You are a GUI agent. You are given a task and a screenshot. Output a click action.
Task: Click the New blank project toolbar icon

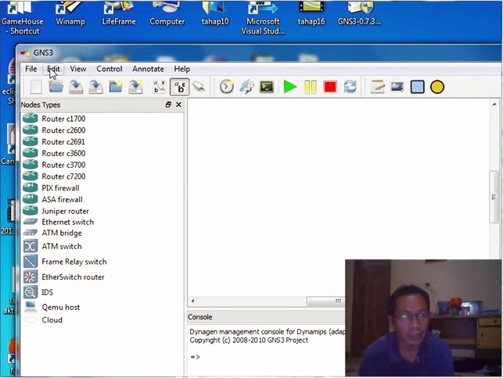coord(36,87)
